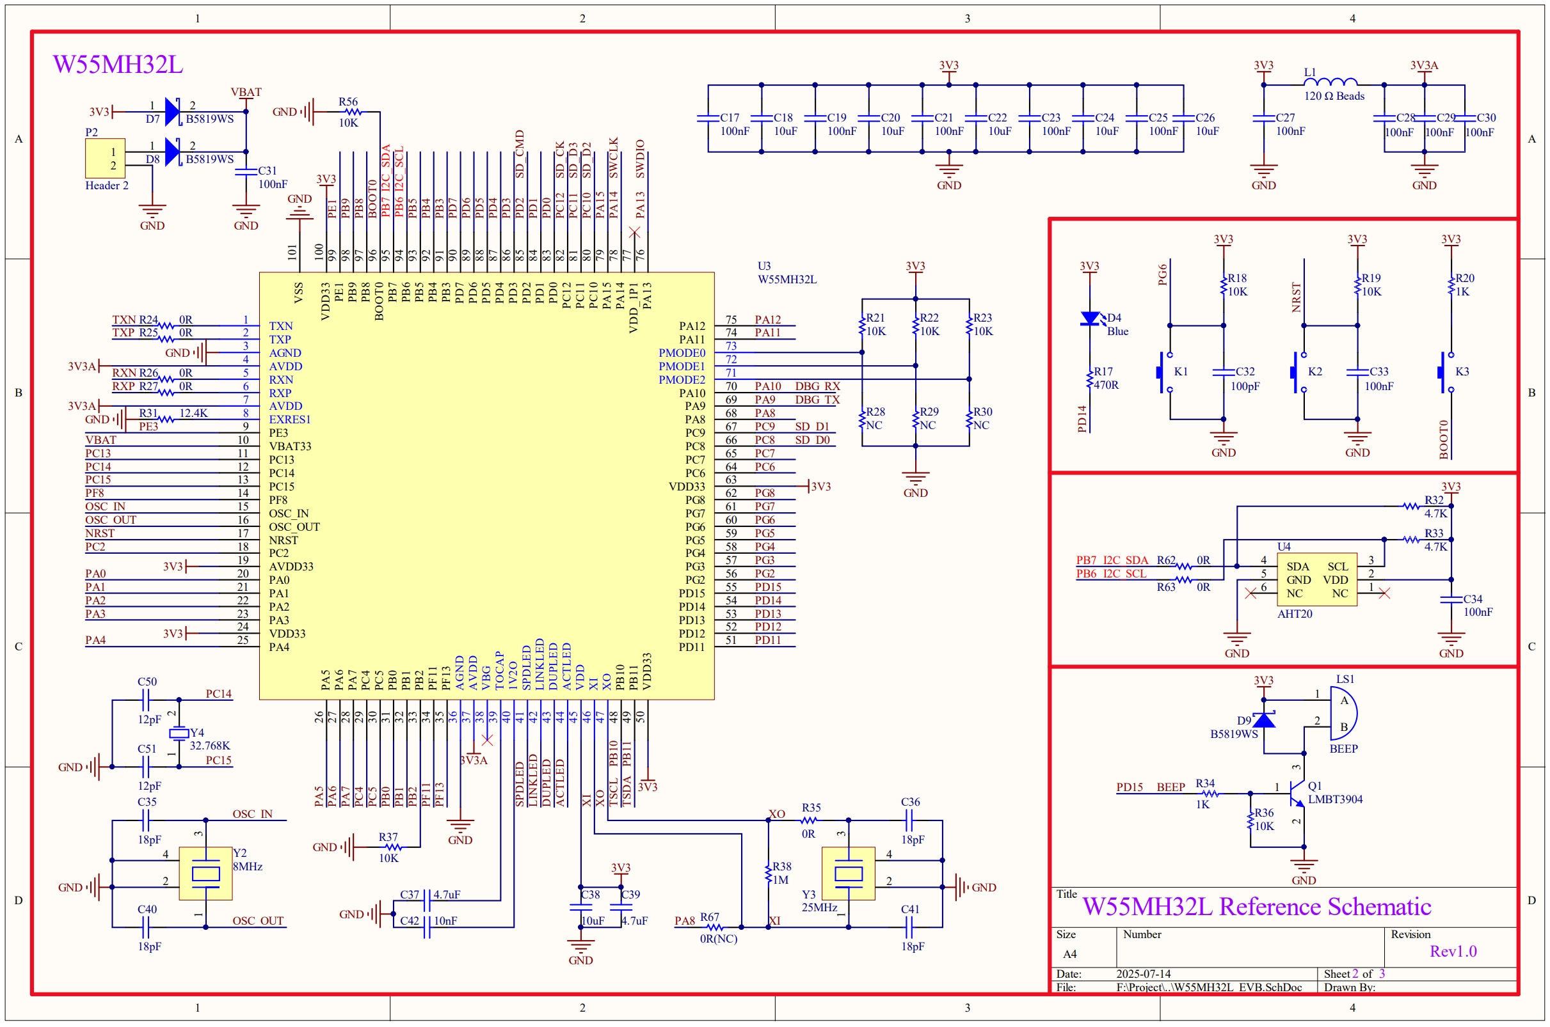The width and height of the screenshot is (1550, 1027).
Task: Select capacitor C32 100pF
Action: click(x=1224, y=373)
